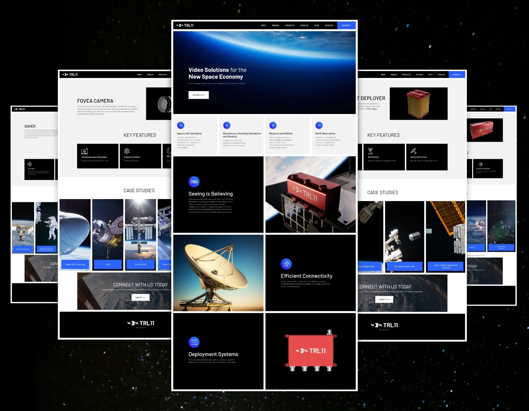Click the 3D-Printed feature icon
Screen dimensions: 529x411
pyautogui.click(x=370, y=151)
